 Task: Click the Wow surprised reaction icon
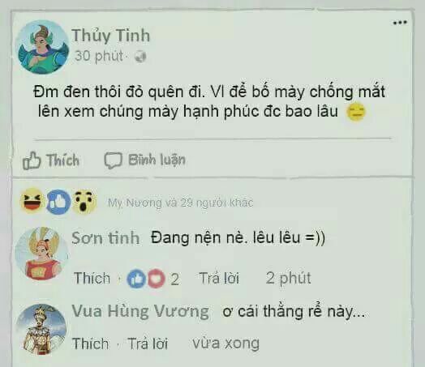coord(85,202)
